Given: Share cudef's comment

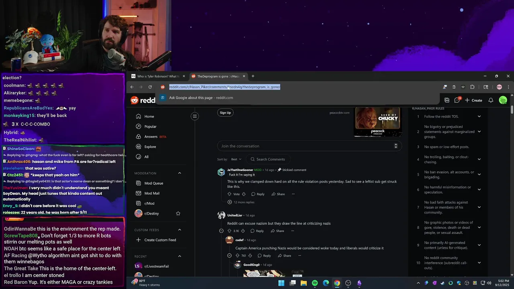Looking at the screenshot, I should [x=284, y=256].
